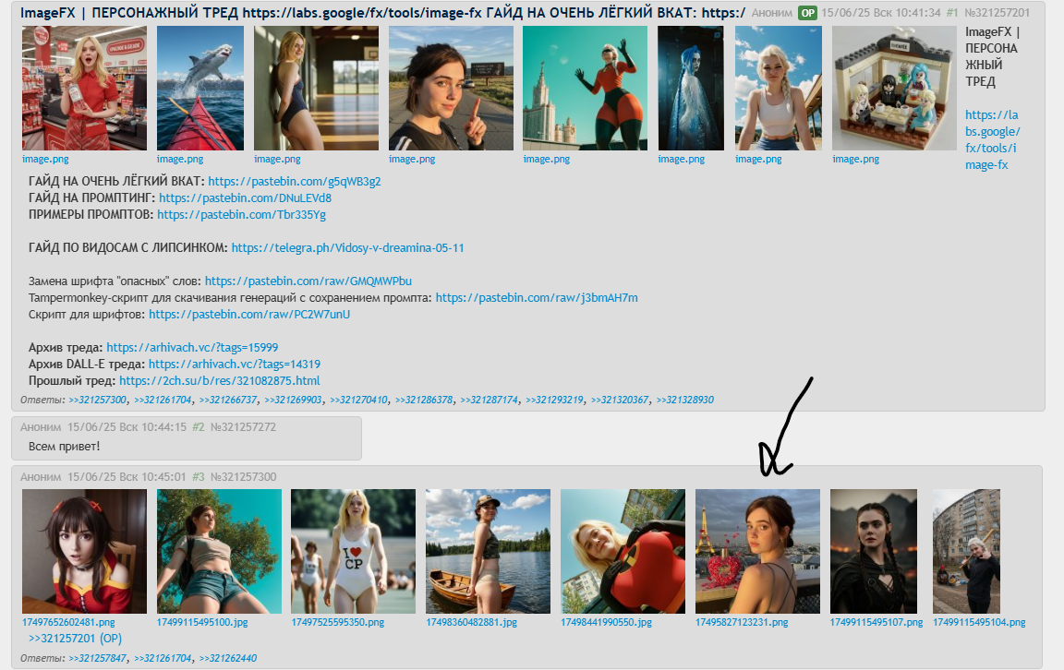This screenshot has width=1064, height=670.
Task: Click the green OP badge in the header
Action: [x=807, y=13]
